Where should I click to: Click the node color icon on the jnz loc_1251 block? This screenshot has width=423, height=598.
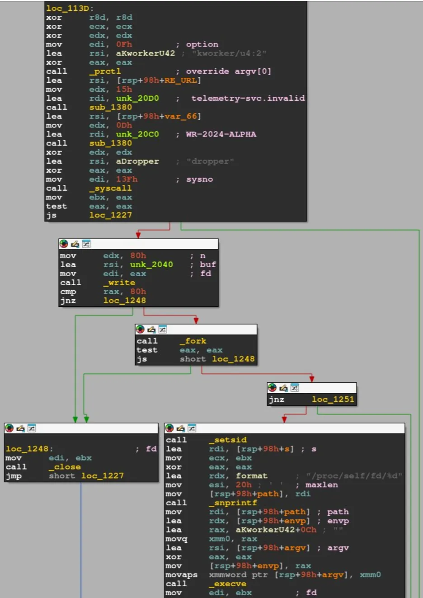tap(272, 387)
